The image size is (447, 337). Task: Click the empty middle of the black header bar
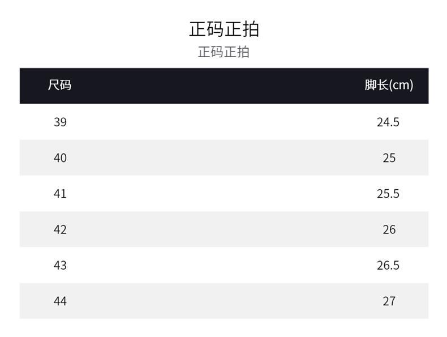pos(223,86)
